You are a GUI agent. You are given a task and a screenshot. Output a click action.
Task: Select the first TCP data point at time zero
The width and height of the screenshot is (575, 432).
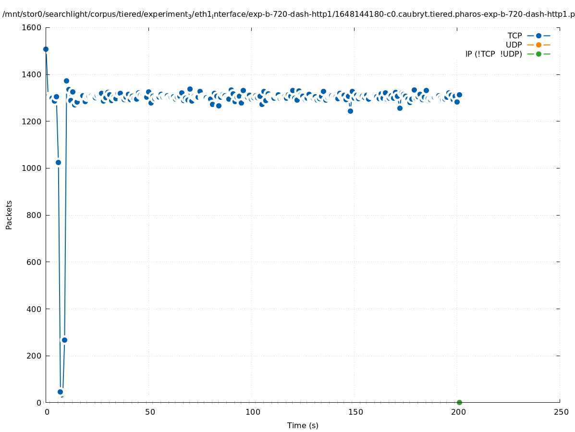coord(46,49)
